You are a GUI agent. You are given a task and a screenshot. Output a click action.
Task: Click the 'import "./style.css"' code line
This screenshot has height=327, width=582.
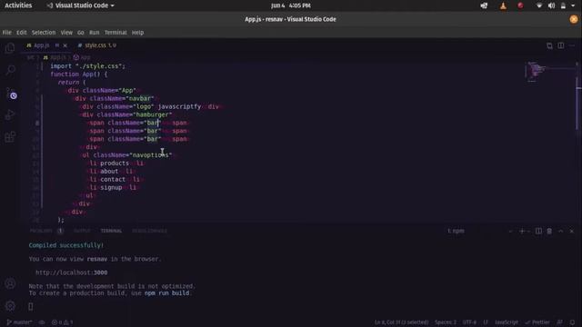[88, 66]
